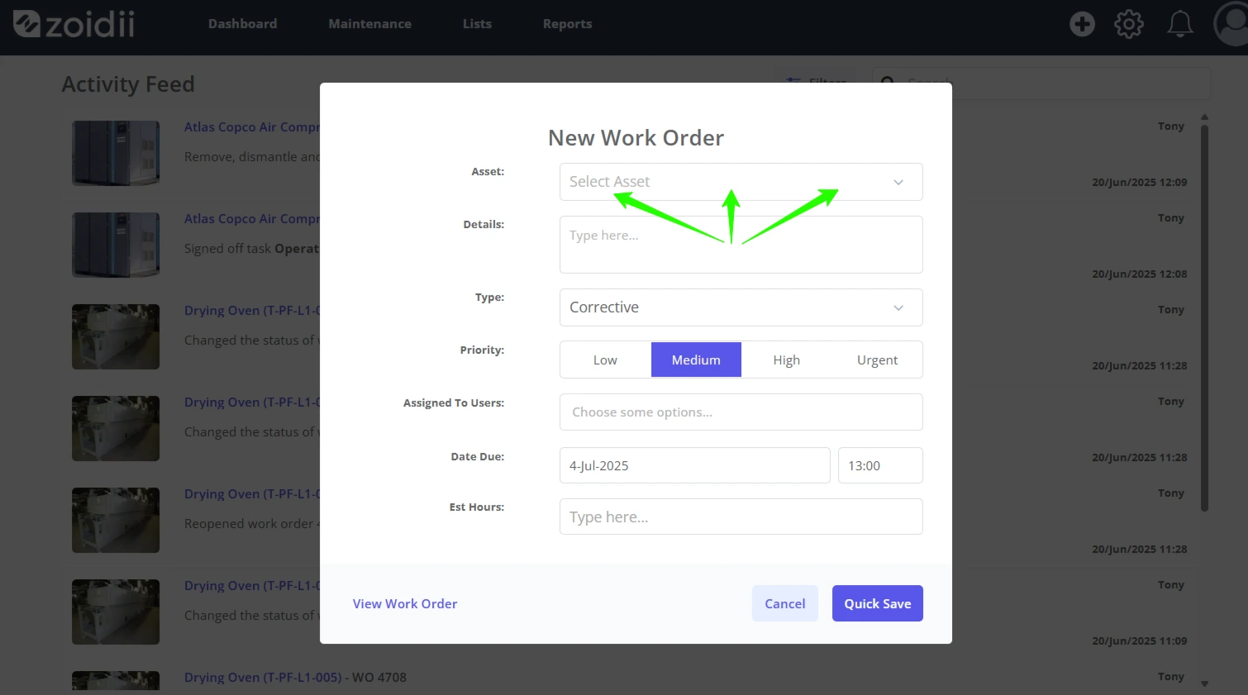Set priority to Medium
This screenshot has height=695, width=1248.
(696, 359)
